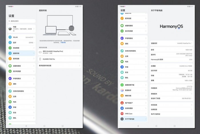Tap the tablet icon beside 本机 MatePad Pro
Screen dimensions: 200x134
(x=40, y=52)
